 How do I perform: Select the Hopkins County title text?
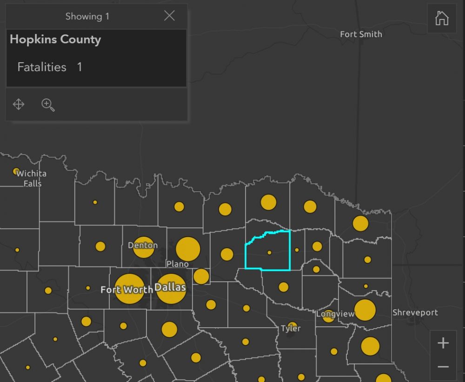tap(55, 39)
